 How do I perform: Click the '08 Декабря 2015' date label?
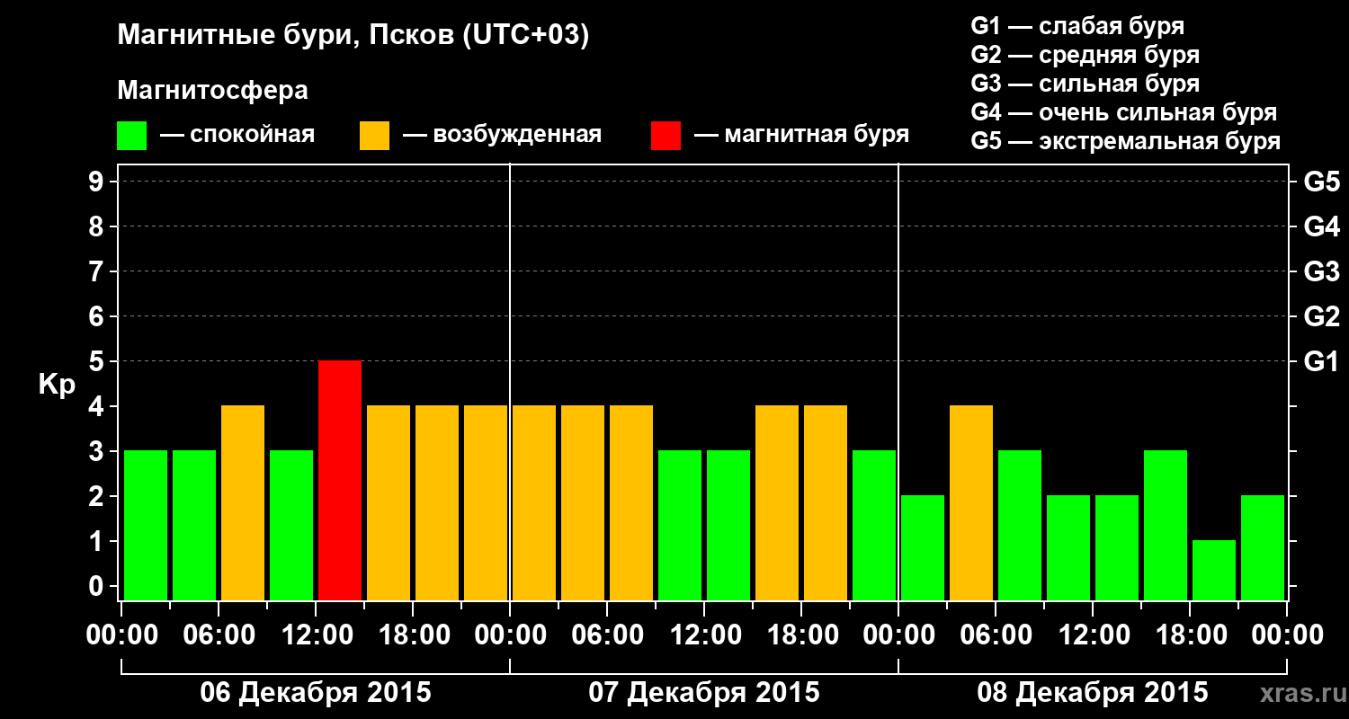1093,693
